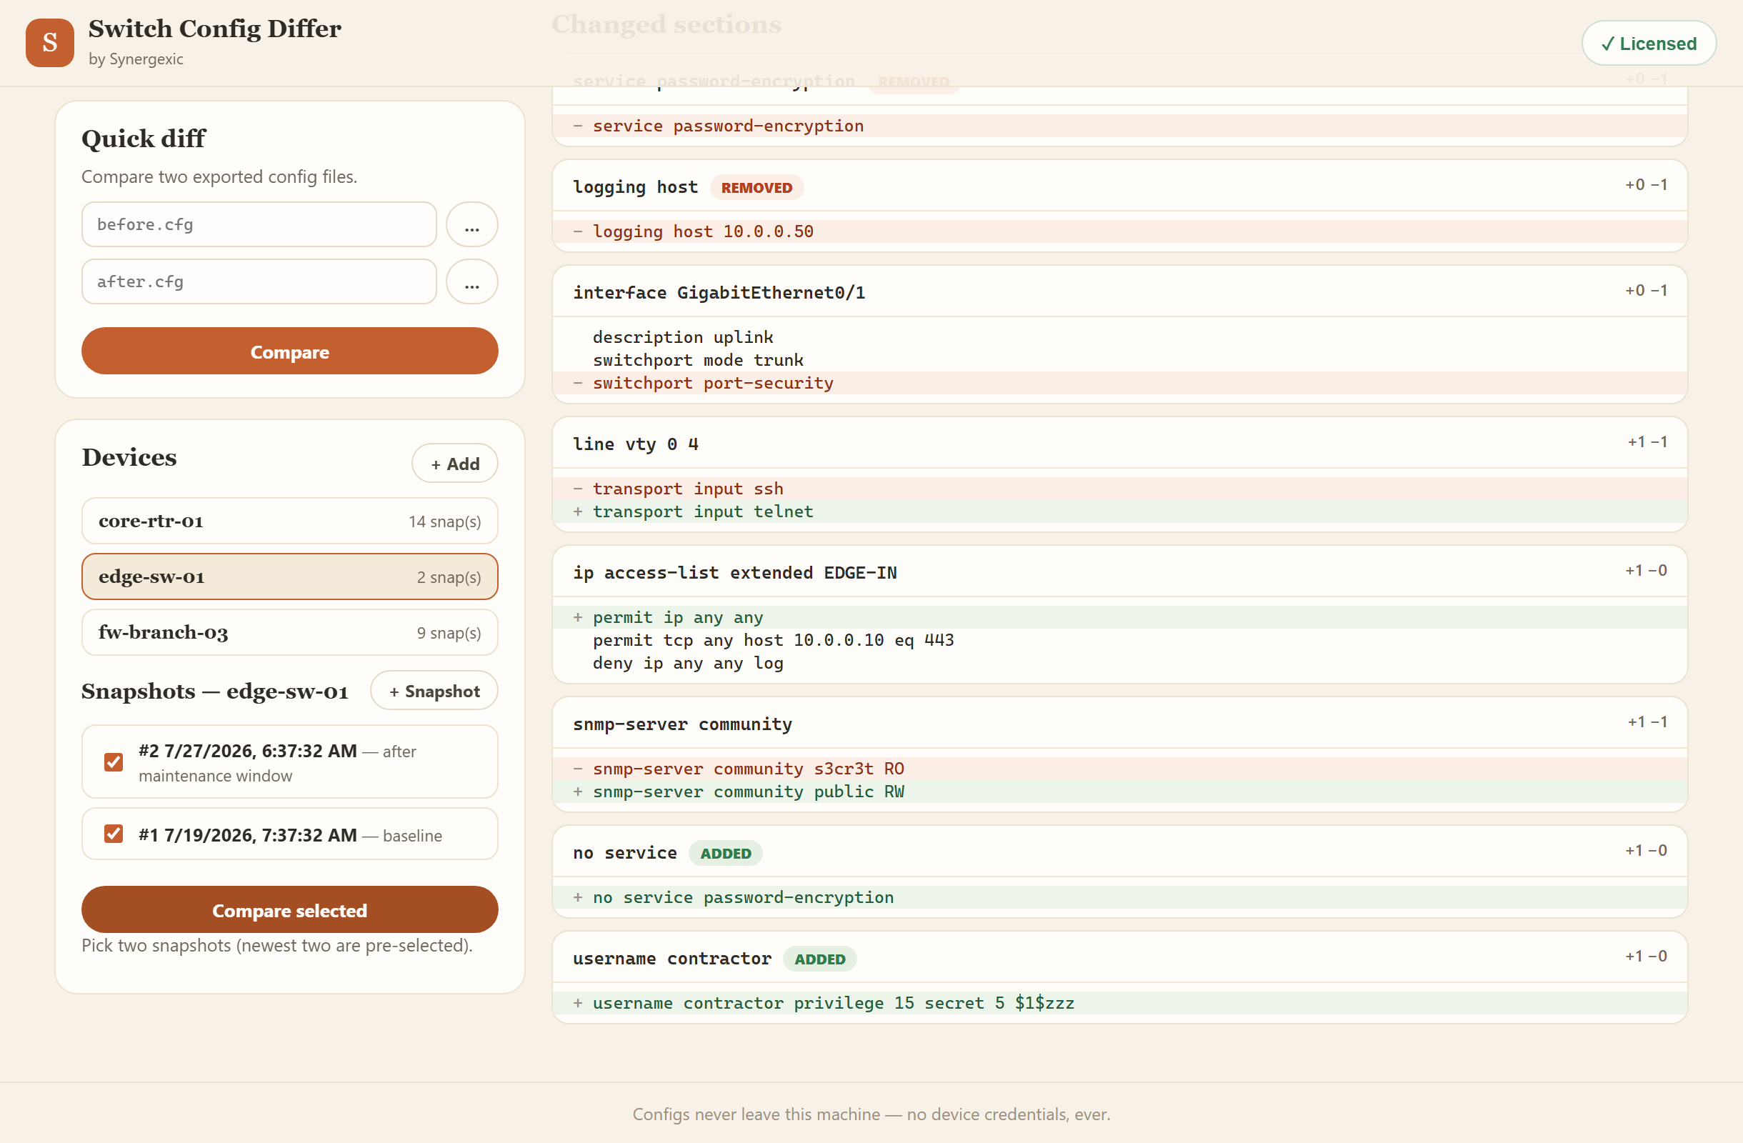1743x1143 pixels.
Task: Click line deny ip any any log
Action: 1119,663
